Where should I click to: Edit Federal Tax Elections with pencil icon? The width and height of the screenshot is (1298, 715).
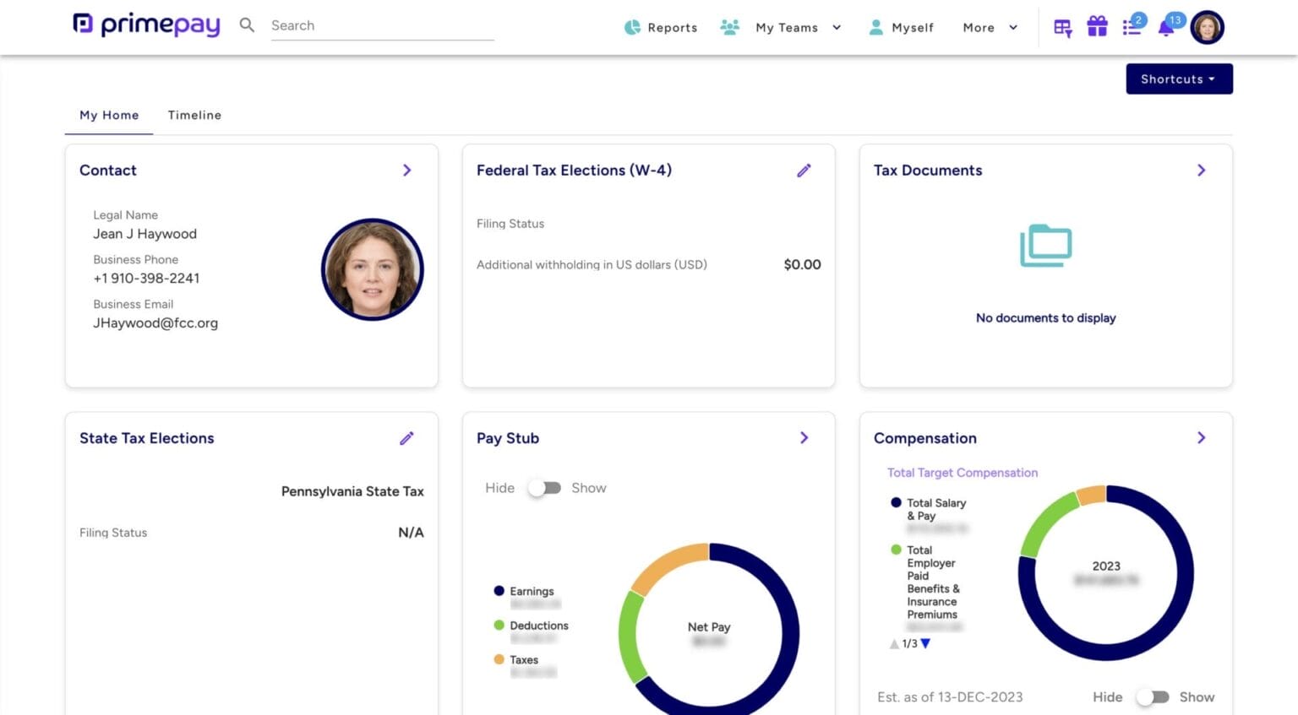pos(804,171)
